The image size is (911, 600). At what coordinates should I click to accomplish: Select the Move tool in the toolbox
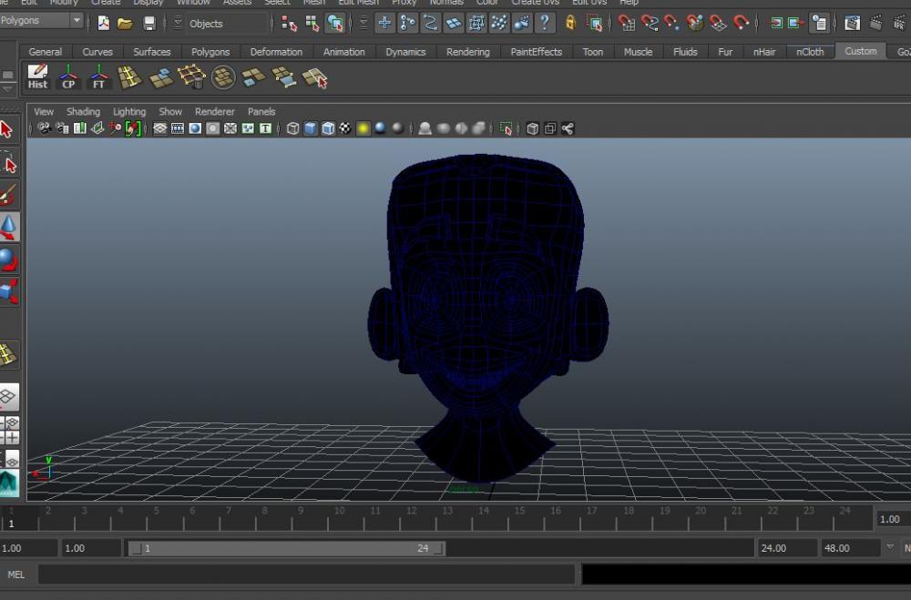[8, 227]
